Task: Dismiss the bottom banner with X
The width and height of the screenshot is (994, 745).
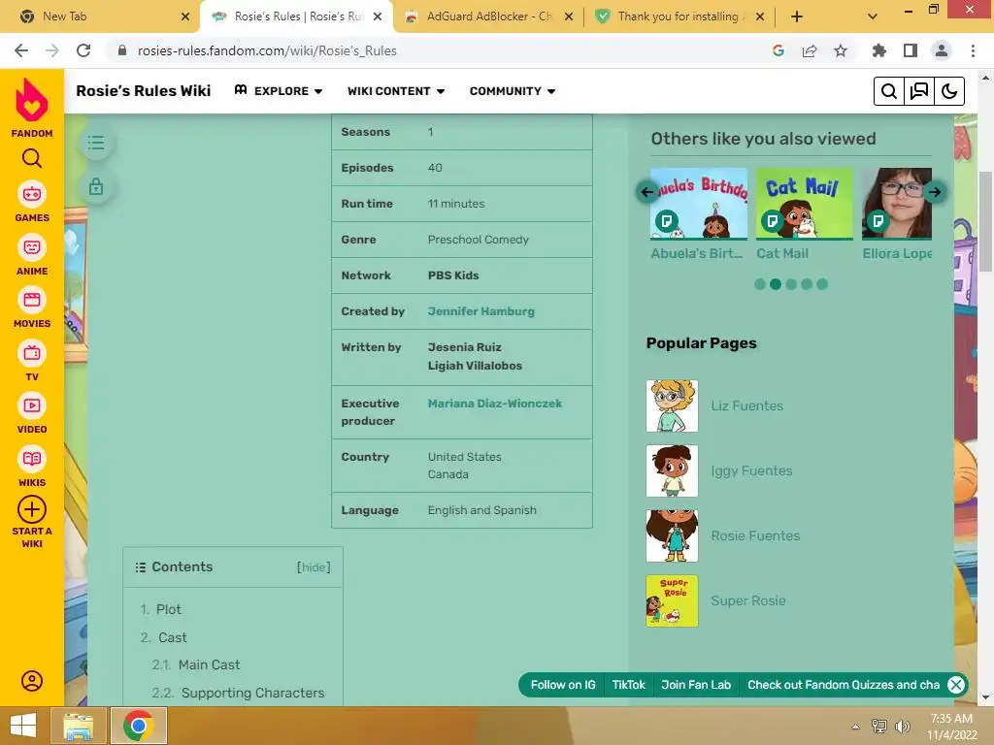Action: point(956,685)
